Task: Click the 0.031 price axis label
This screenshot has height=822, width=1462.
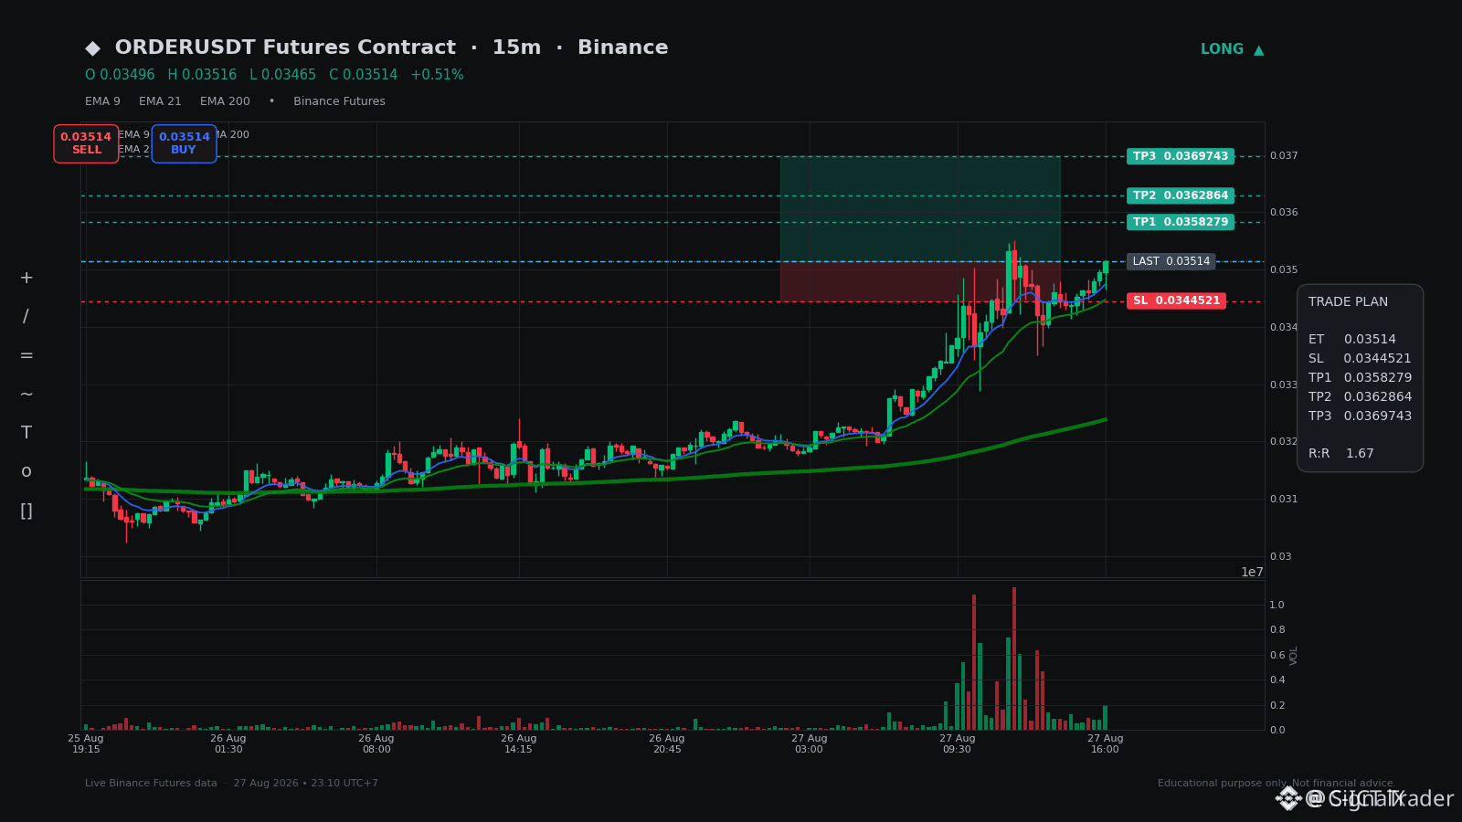Action: (x=1284, y=499)
